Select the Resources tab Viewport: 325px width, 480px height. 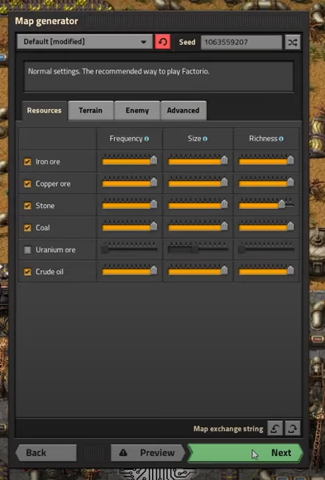tap(44, 111)
